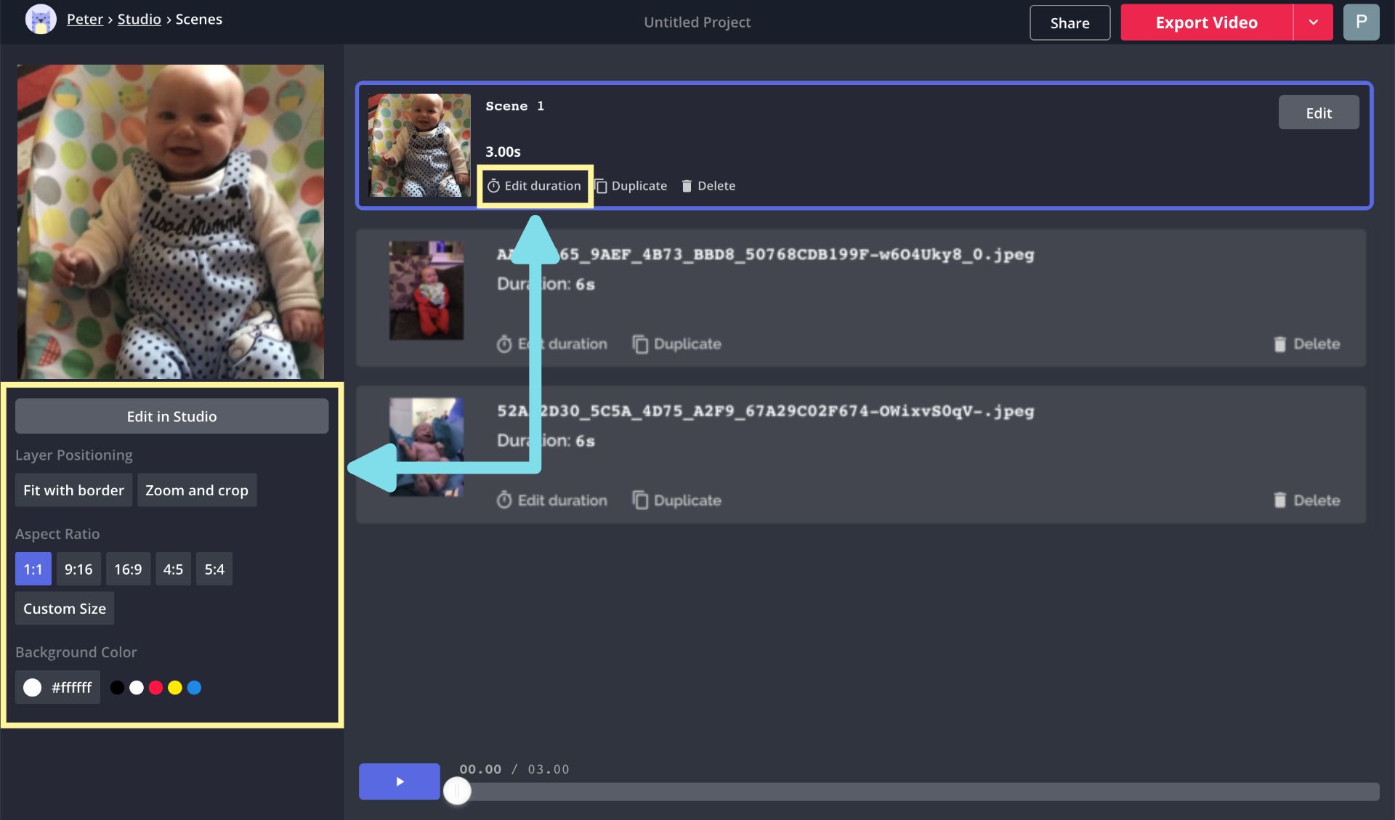Click the Edit button for Scene 1
Screen dimensions: 1395x820
pyautogui.click(x=1319, y=110)
